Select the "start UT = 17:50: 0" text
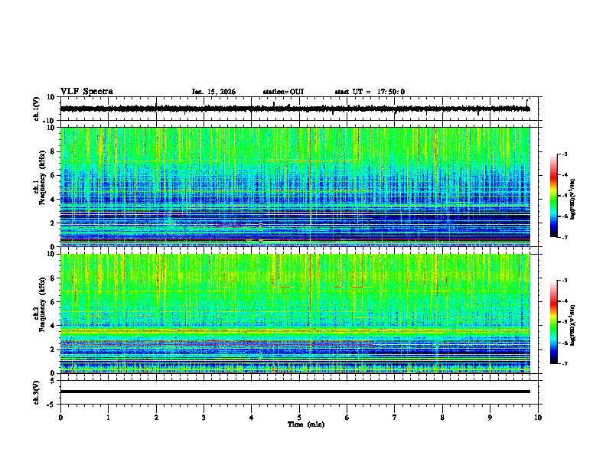This screenshot has width=606, height=468. [x=370, y=92]
